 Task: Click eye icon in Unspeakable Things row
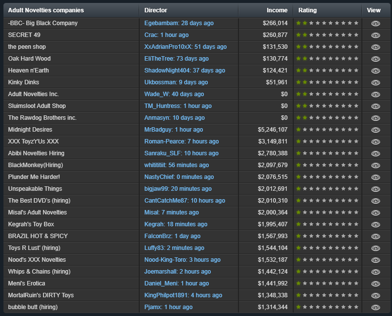coord(375,189)
